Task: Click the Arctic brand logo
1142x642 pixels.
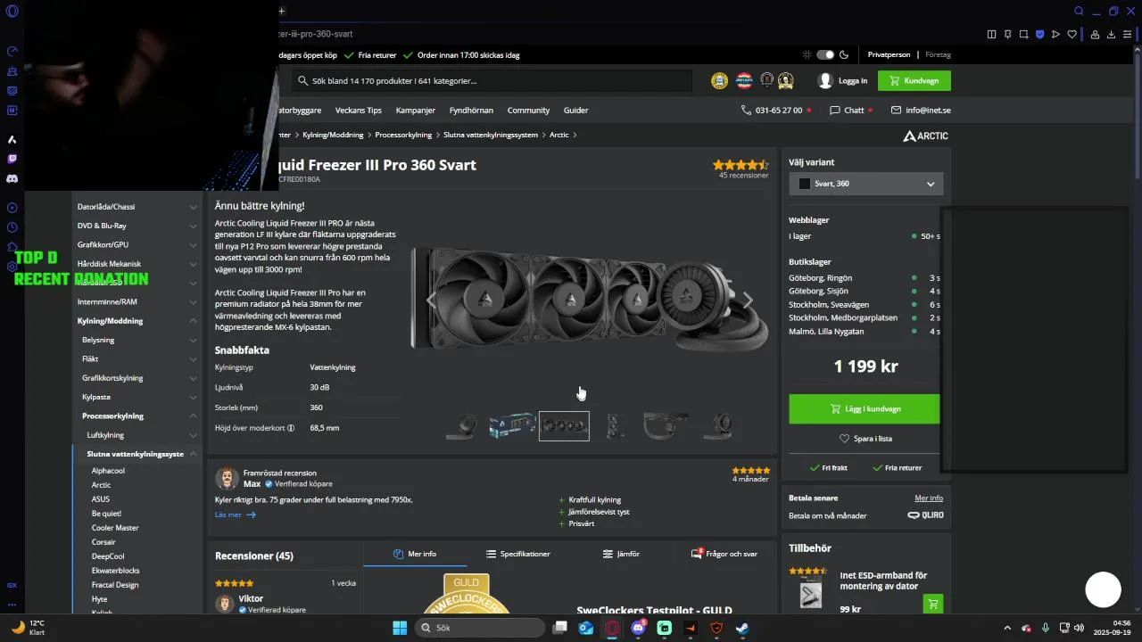Action: click(925, 136)
